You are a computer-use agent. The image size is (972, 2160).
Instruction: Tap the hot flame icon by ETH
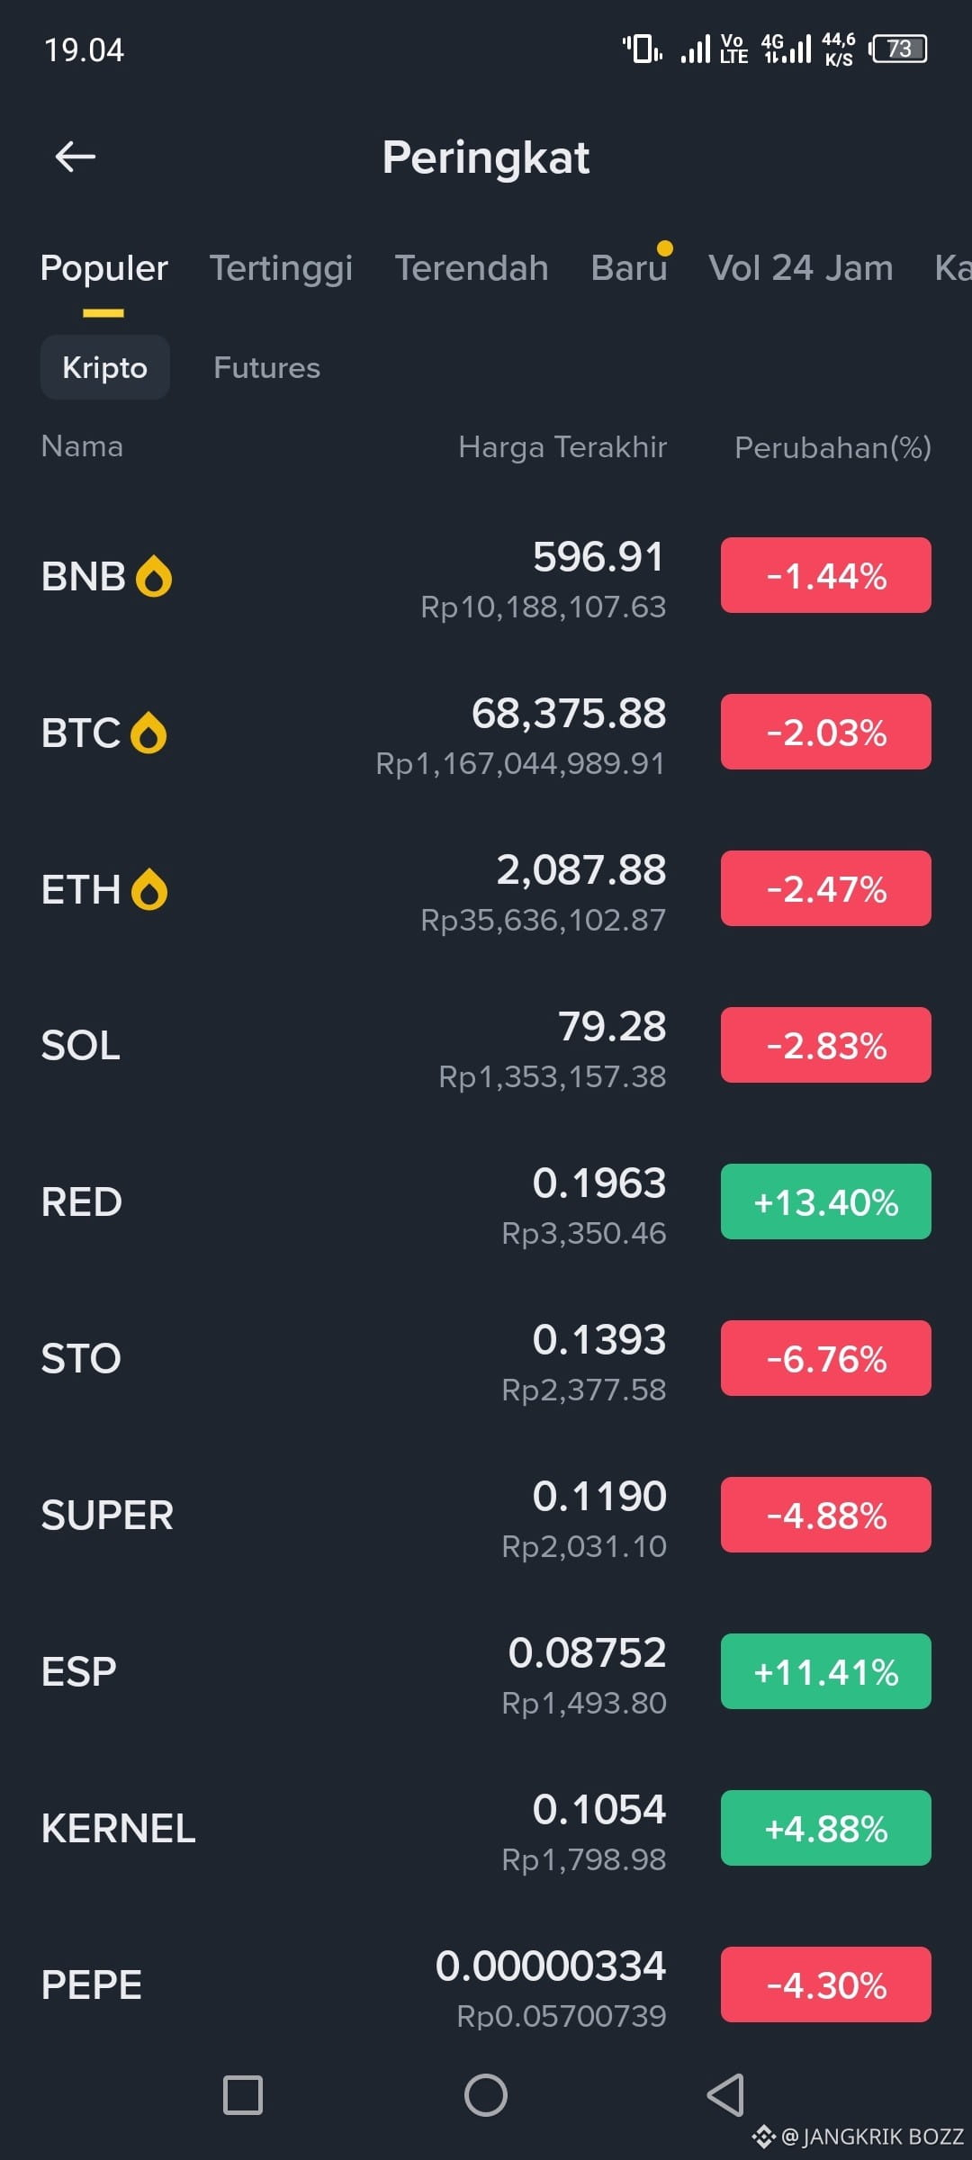click(x=149, y=889)
